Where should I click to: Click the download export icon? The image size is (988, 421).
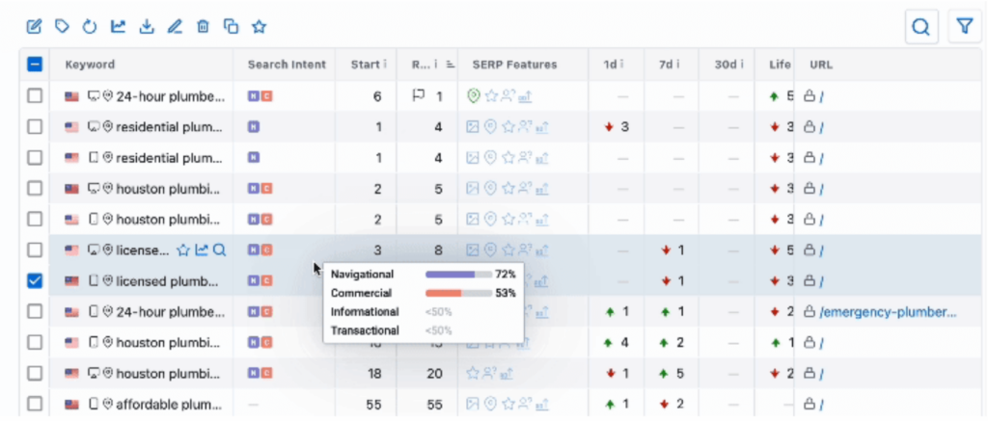point(147,26)
